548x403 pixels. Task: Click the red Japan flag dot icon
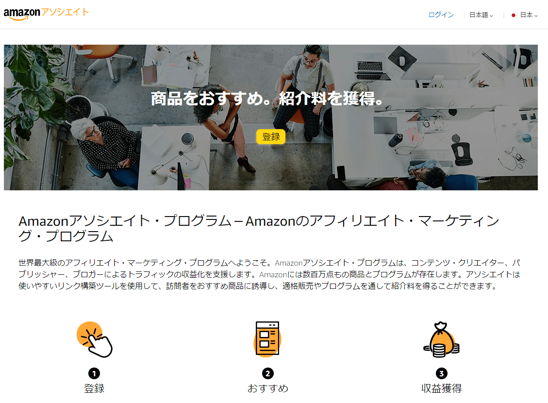click(514, 15)
